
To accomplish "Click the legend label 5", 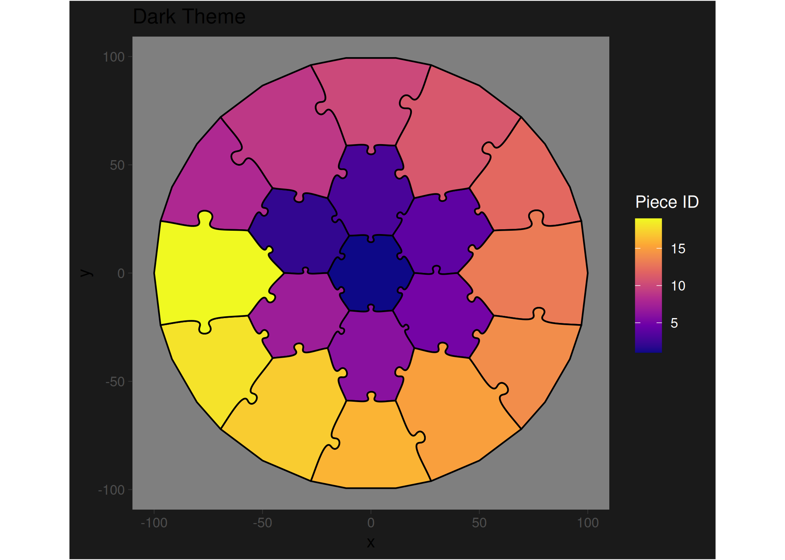I will coord(674,323).
